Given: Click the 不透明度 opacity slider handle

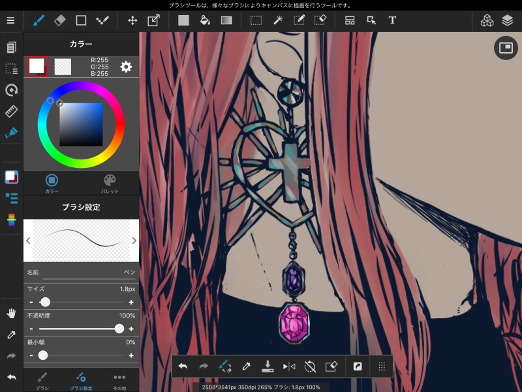Looking at the screenshot, I should point(119,329).
